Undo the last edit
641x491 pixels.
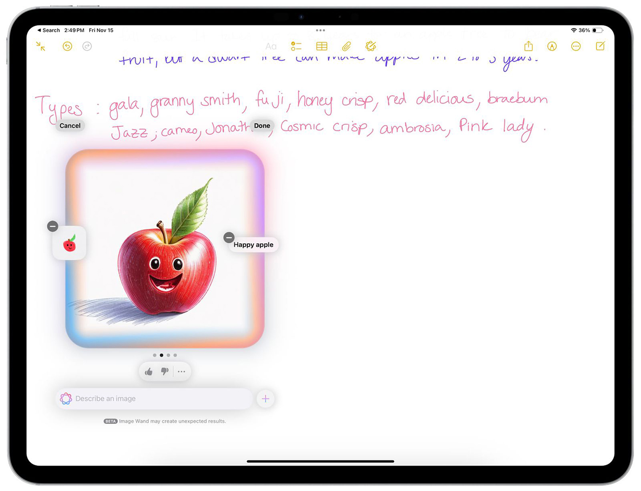tap(68, 46)
